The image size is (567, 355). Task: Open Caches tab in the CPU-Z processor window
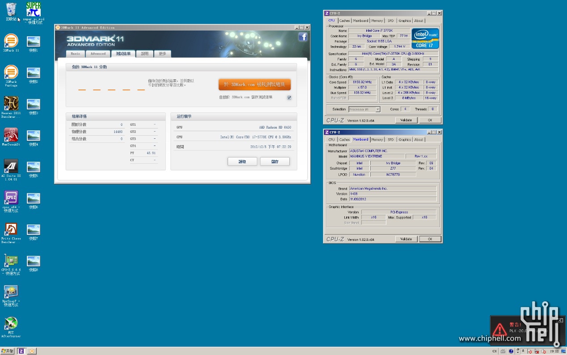[344, 21]
